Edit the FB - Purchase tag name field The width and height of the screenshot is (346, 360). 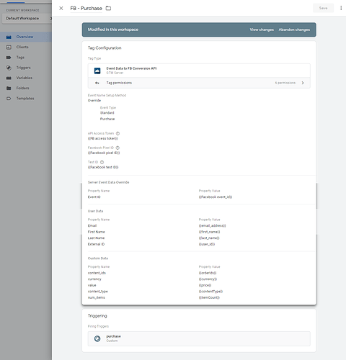[86, 9]
